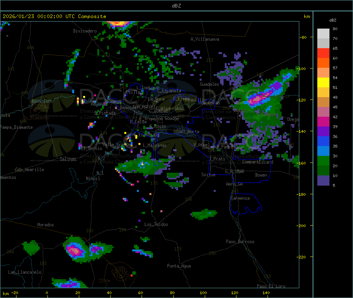Click the Nihuil label
Image resolution: width=353 pixels, height=298 pixels.
click(x=93, y=179)
